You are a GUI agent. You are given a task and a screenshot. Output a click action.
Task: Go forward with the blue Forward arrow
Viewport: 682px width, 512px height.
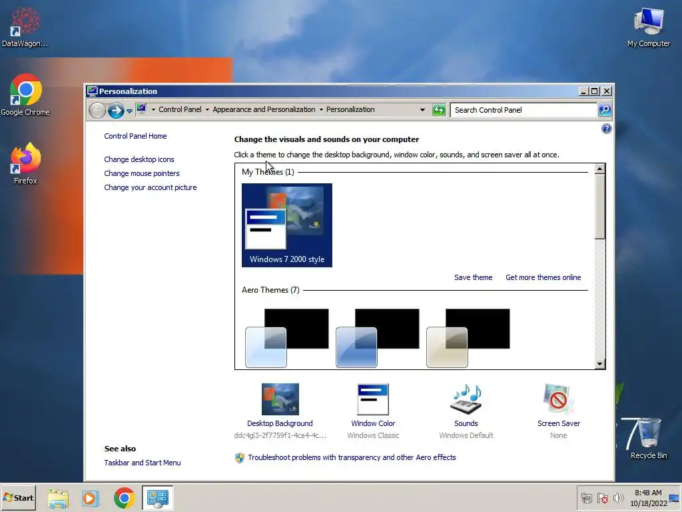pyautogui.click(x=116, y=111)
